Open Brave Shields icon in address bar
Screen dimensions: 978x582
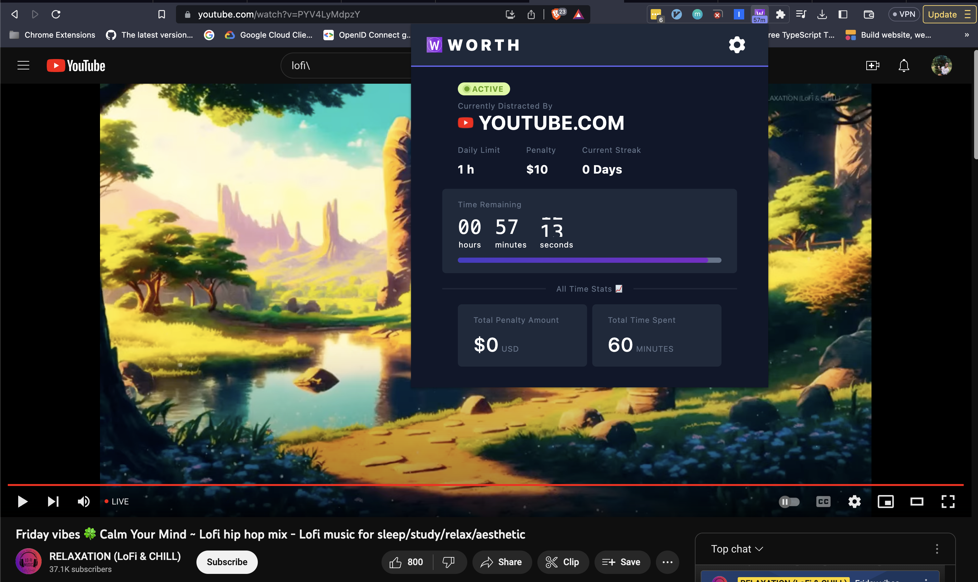coord(557,15)
